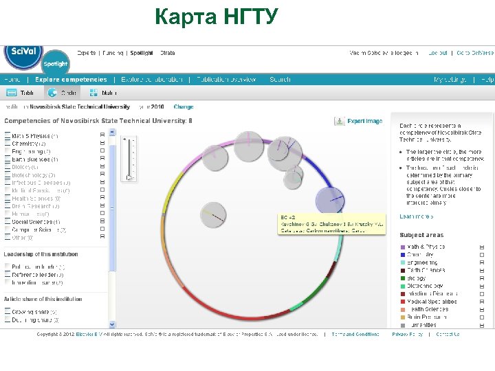Switch to Circle view
495x371 pixels.
pos(62,93)
